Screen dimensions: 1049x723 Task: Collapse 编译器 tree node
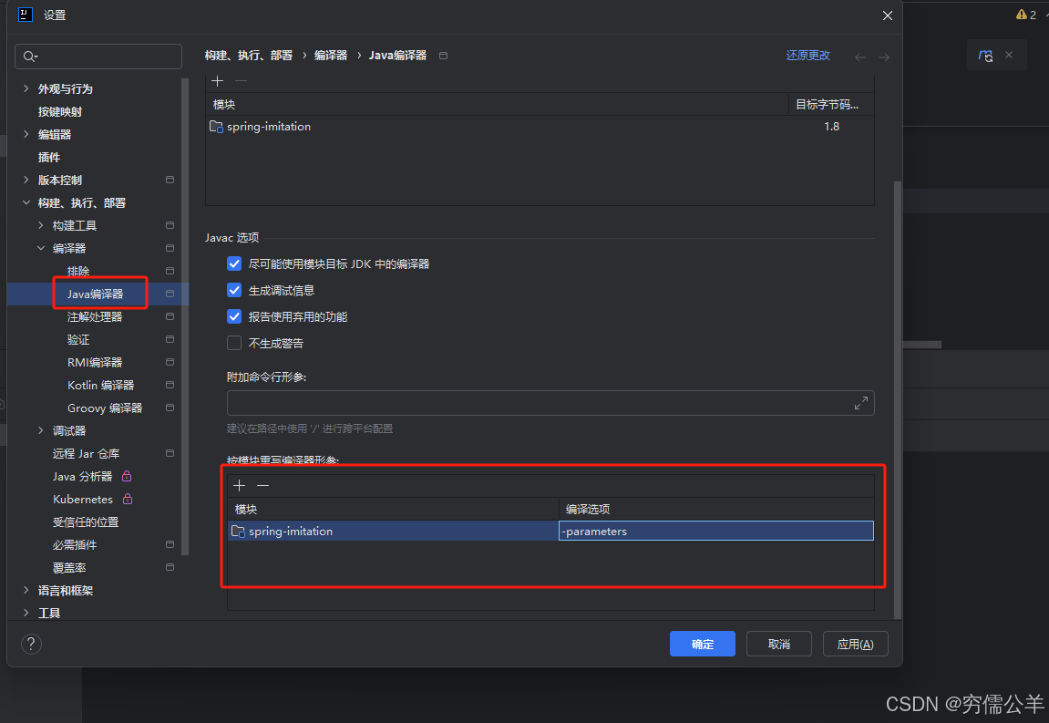click(41, 248)
